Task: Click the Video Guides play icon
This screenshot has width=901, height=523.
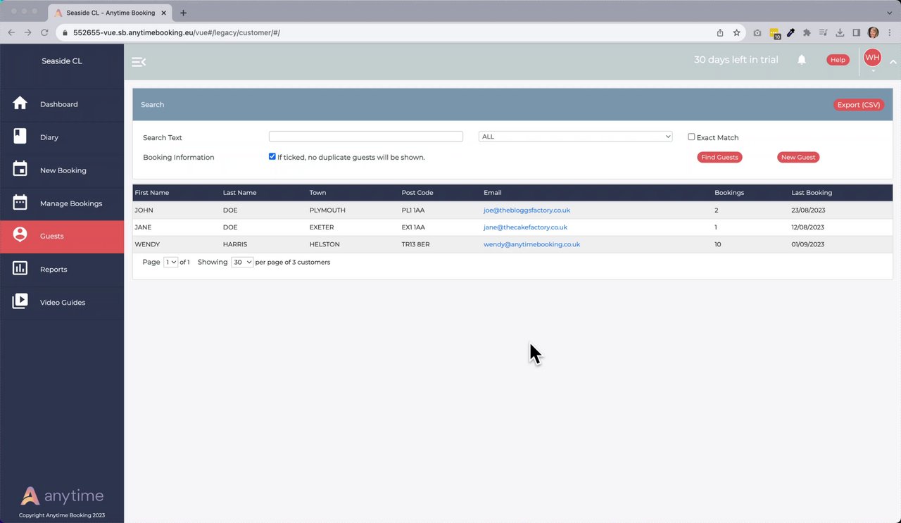Action: tap(20, 301)
